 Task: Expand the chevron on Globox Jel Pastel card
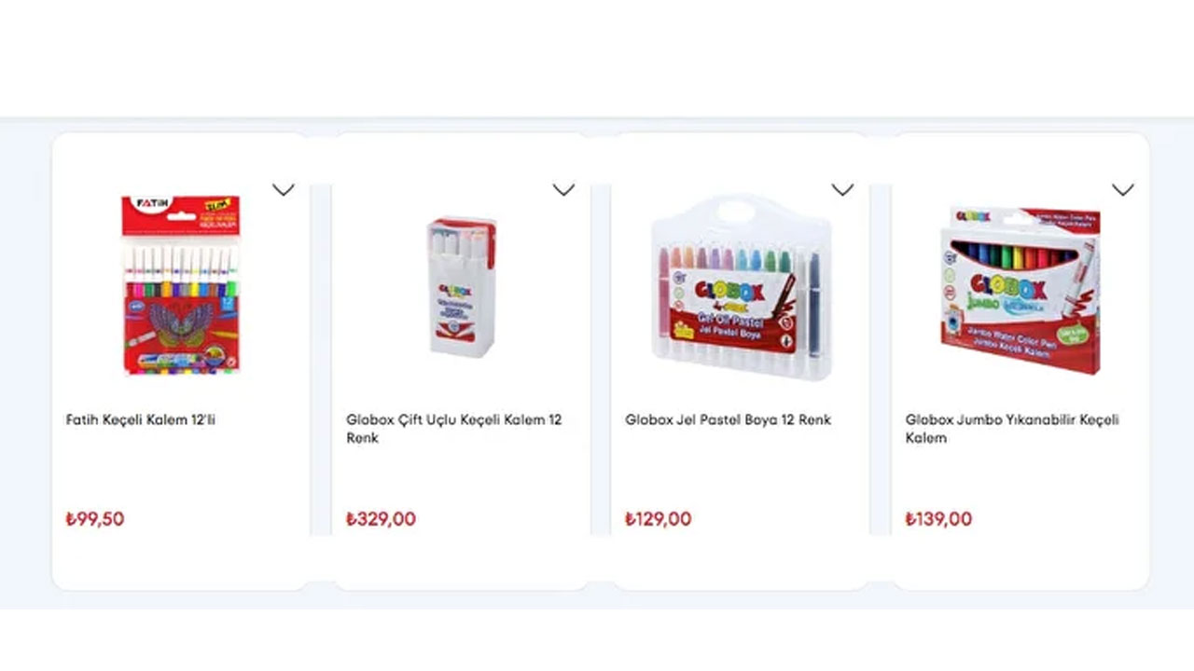842,190
